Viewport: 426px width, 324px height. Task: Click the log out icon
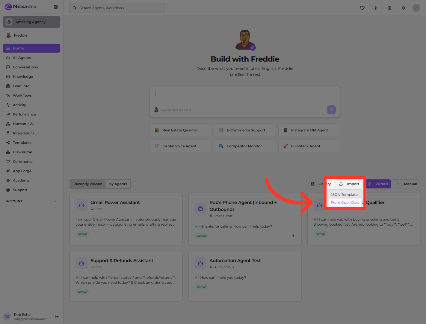(x=57, y=316)
